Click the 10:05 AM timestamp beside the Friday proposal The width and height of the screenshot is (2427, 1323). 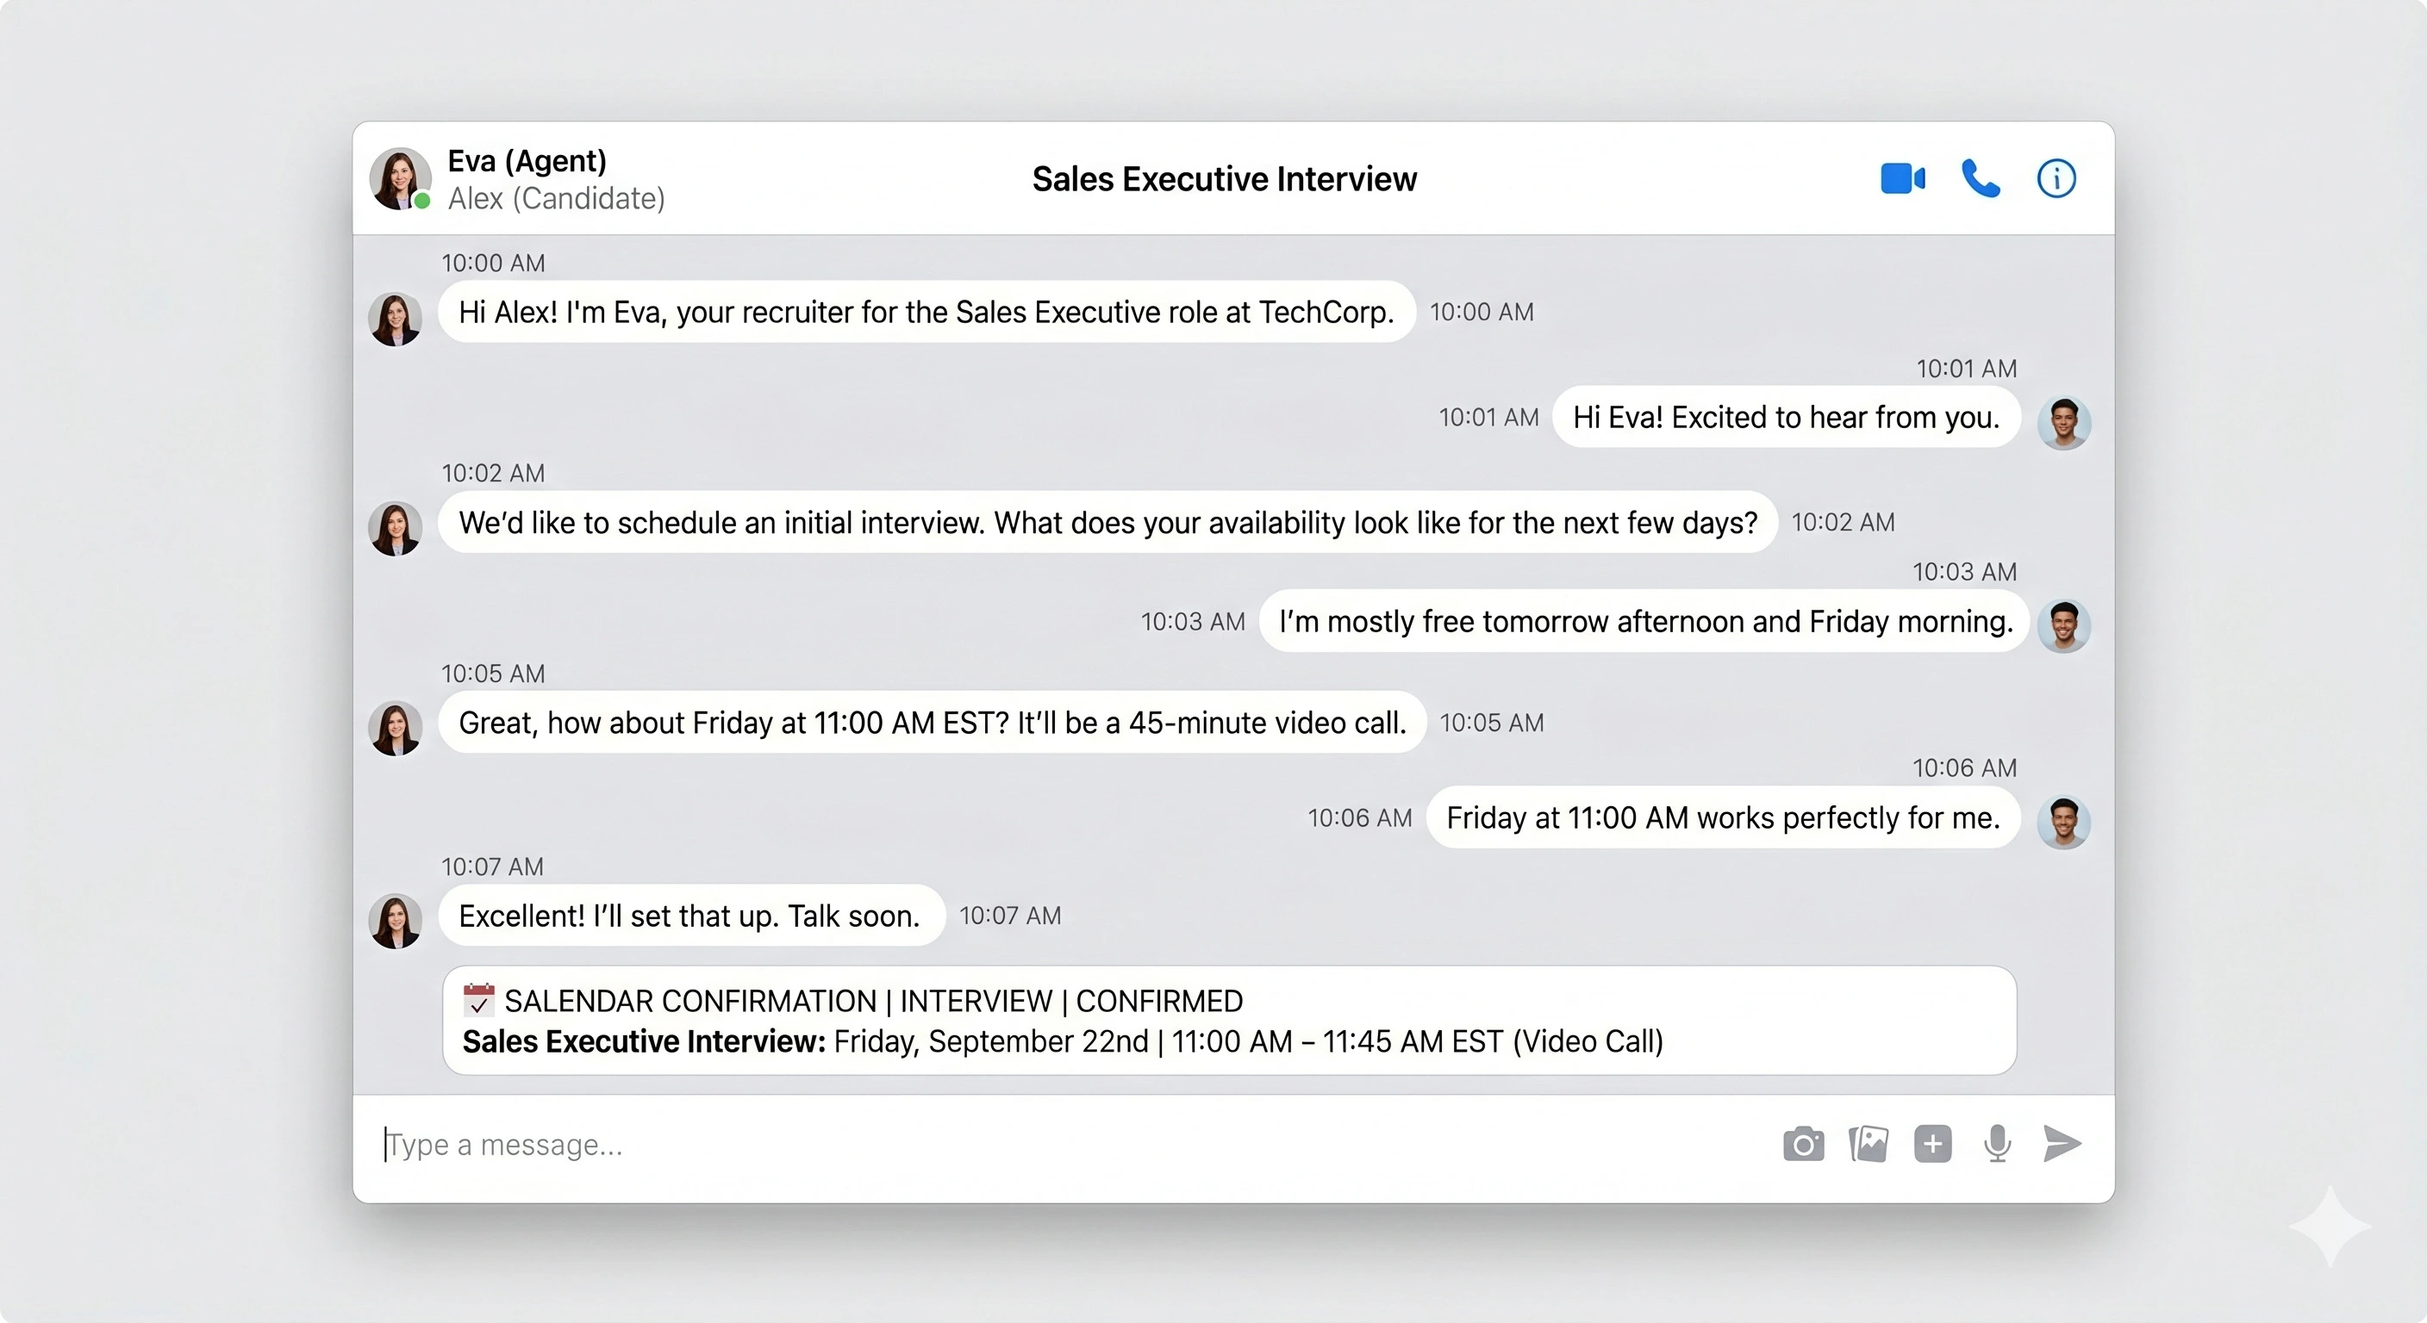click(1491, 723)
